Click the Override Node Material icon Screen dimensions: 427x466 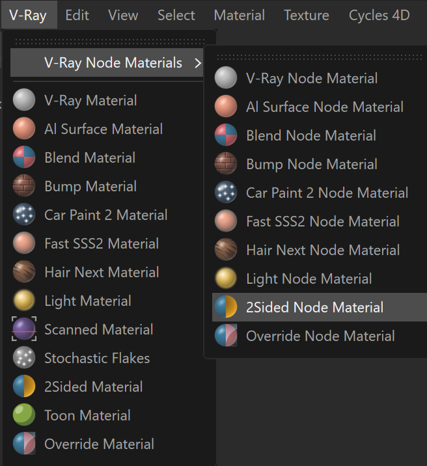[x=226, y=336]
